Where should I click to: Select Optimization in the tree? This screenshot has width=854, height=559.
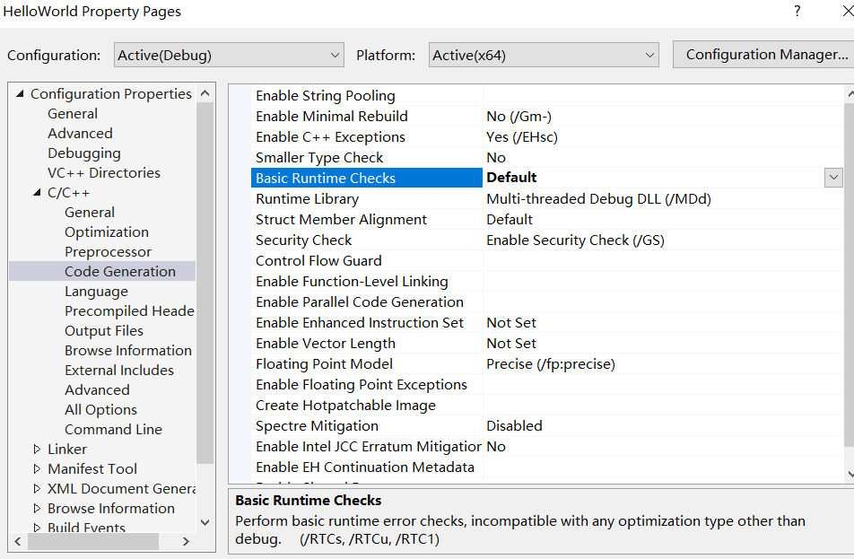[106, 232]
